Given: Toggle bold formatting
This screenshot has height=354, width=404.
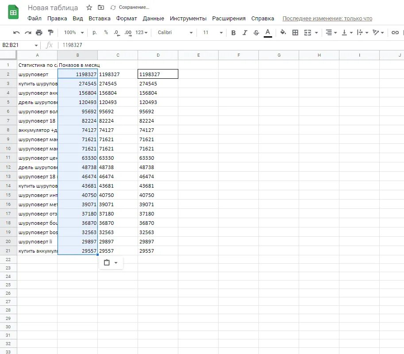Looking at the screenshot, I should point(233,32).
